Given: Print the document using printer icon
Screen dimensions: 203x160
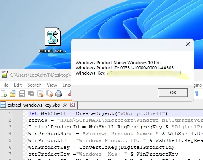Looking at the screenshot, I should point(59,93).
